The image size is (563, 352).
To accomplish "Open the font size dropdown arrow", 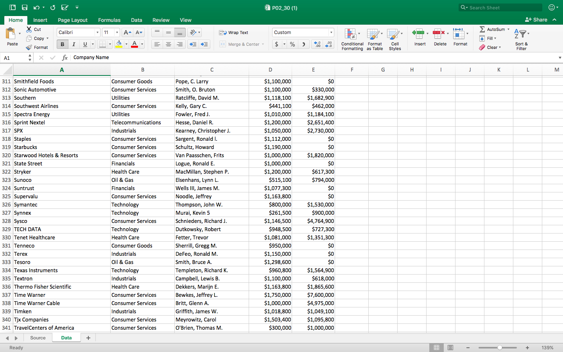I will click(117, 32).
